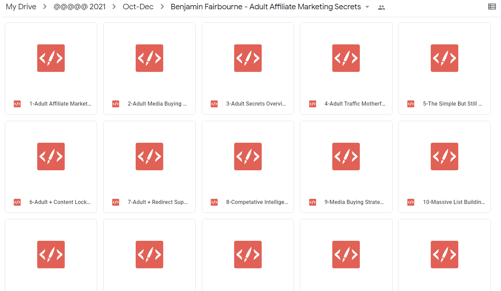Click small file-type icon beside 10-Massive List Buildin

(x=411, y=202)
